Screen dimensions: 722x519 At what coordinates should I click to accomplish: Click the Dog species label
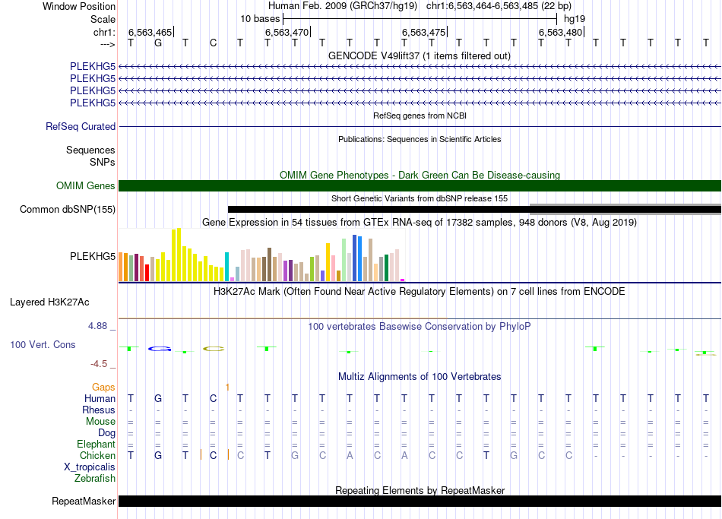106,433
